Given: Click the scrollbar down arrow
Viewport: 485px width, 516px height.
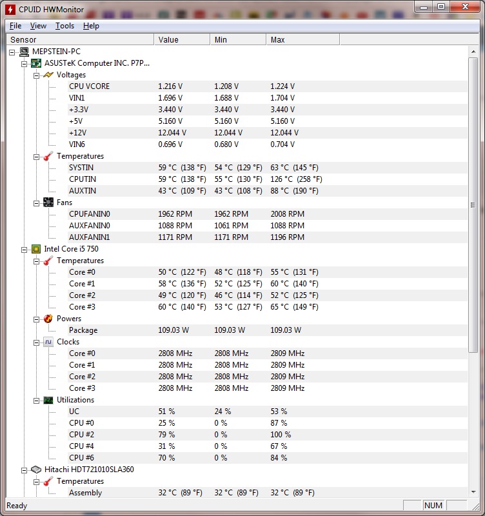Looking at the screenshot, I should point(473,492).
